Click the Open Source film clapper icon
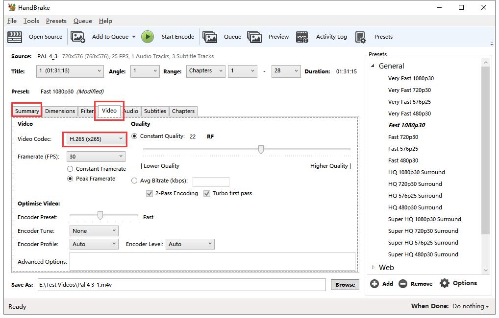This screenshot has height=318, width=499. pos(15,37)
